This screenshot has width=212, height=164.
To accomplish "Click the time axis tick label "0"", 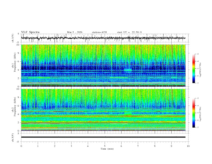I will coord(21,146).
